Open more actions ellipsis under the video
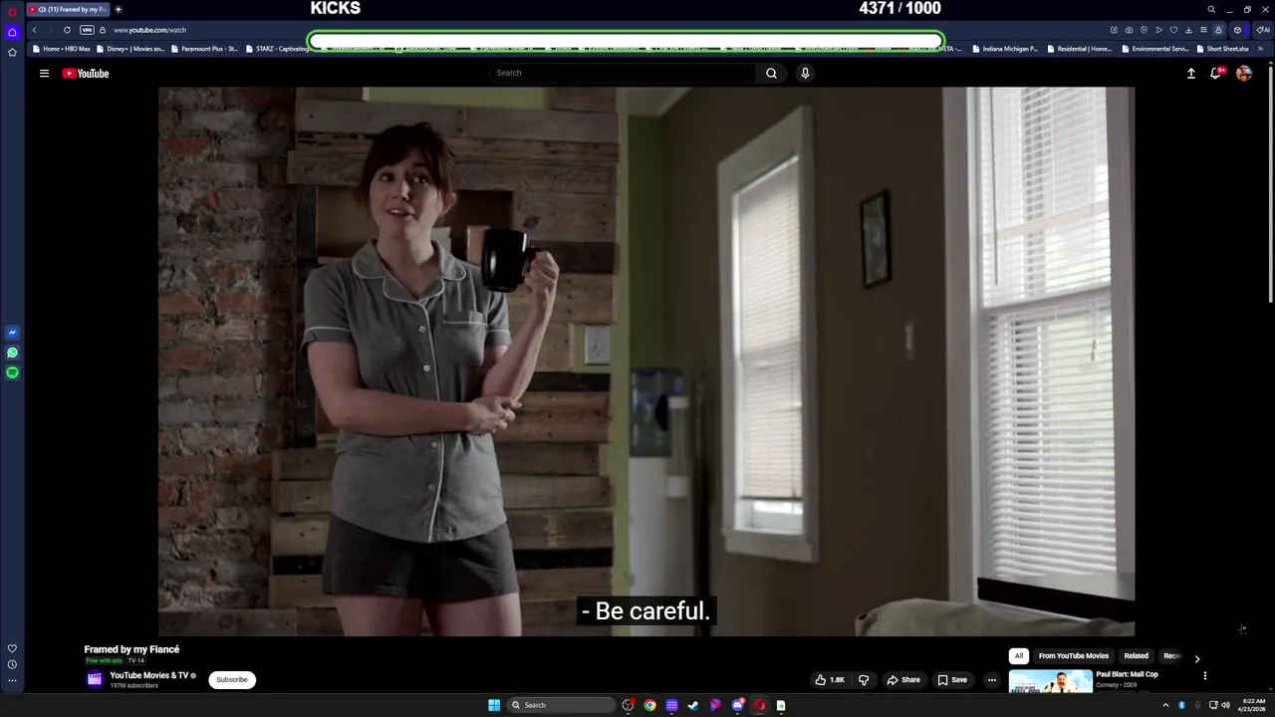 click(991, 680)
